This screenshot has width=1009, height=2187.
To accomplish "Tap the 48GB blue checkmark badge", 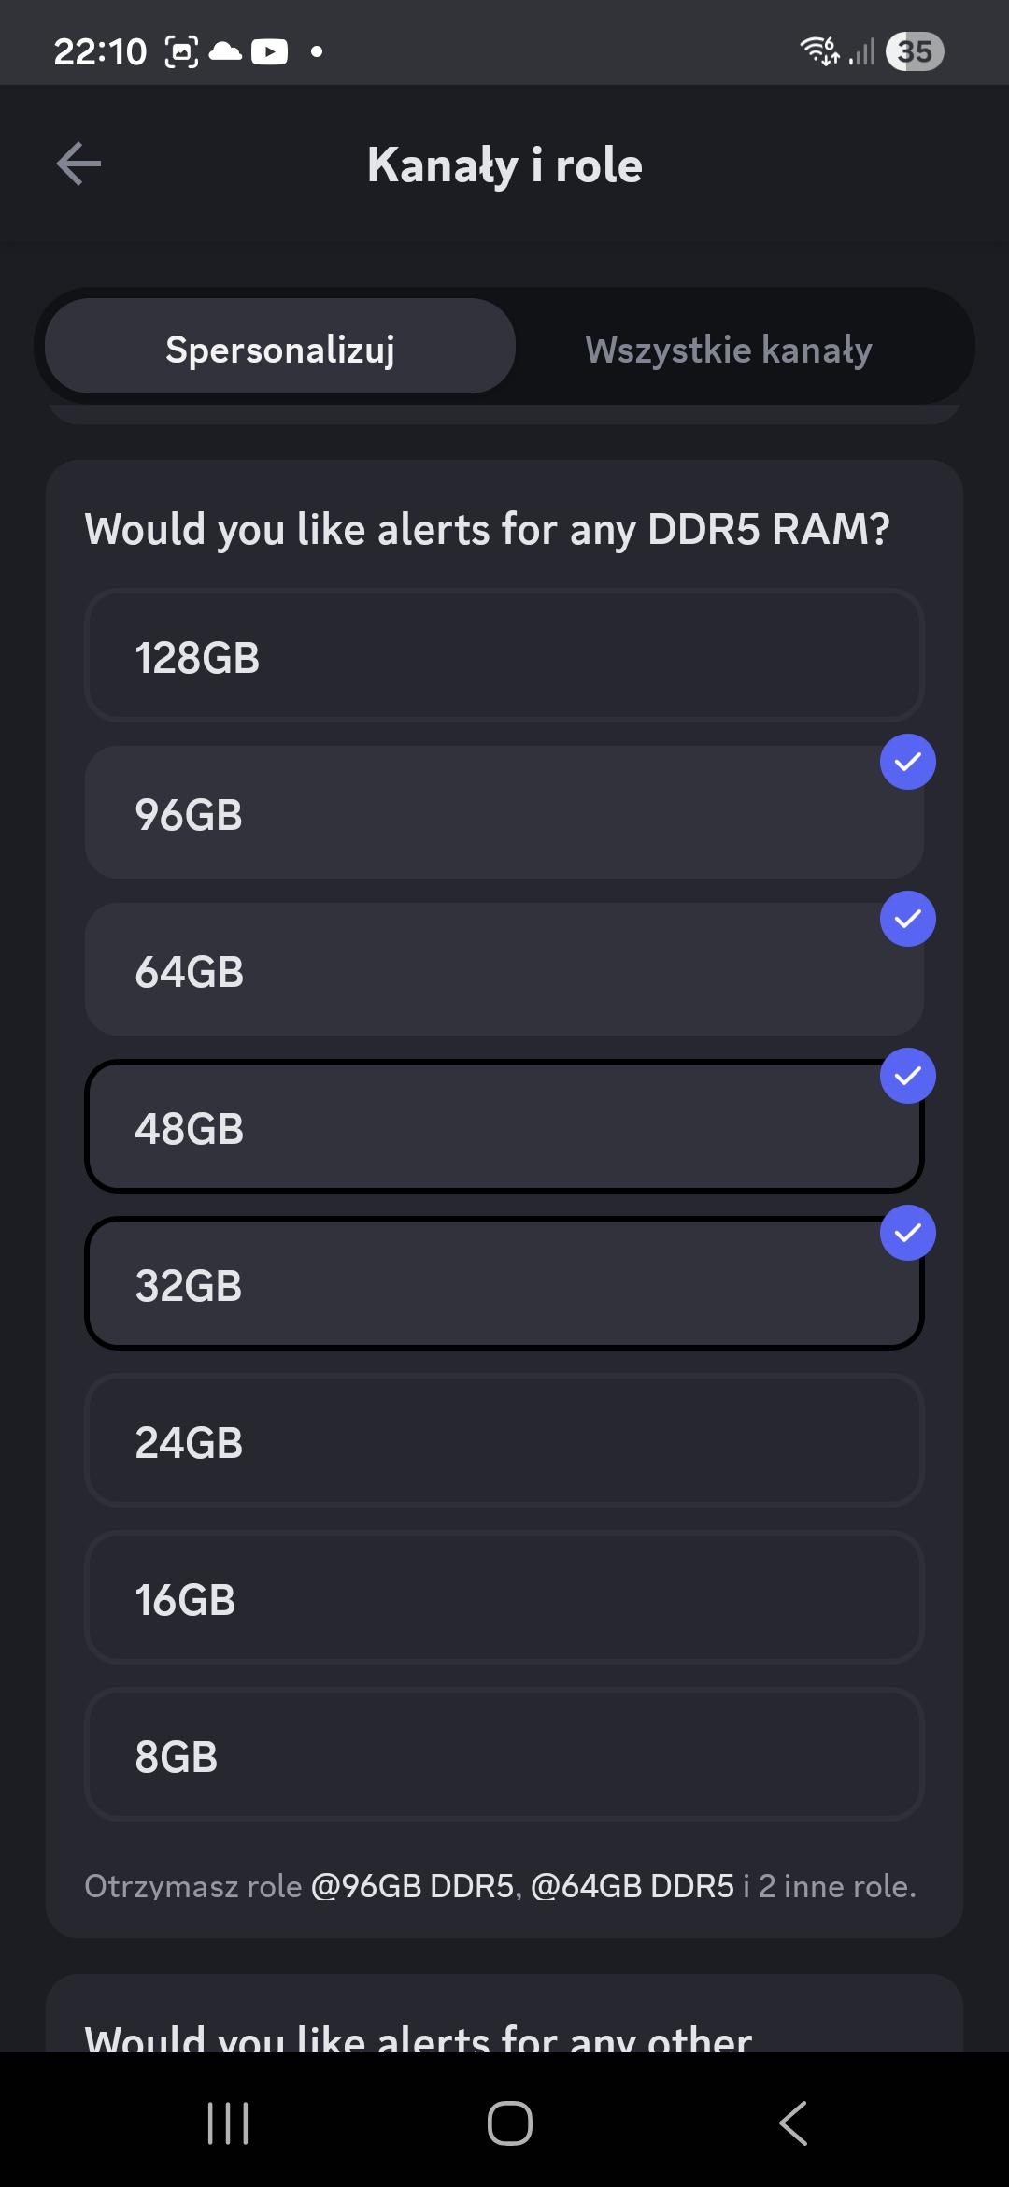I will [907, 1077].
